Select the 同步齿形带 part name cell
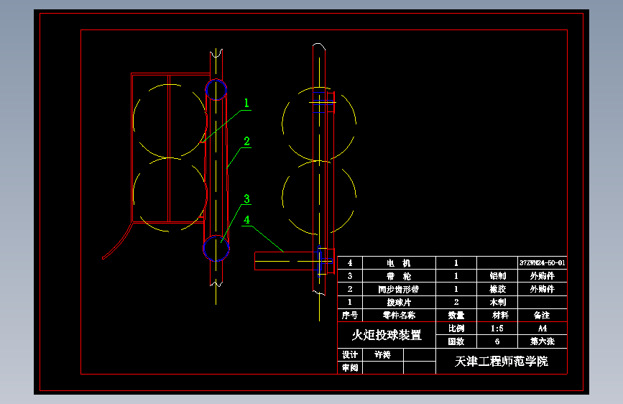Screen dimensions: 623x404 tap(399, 289)
